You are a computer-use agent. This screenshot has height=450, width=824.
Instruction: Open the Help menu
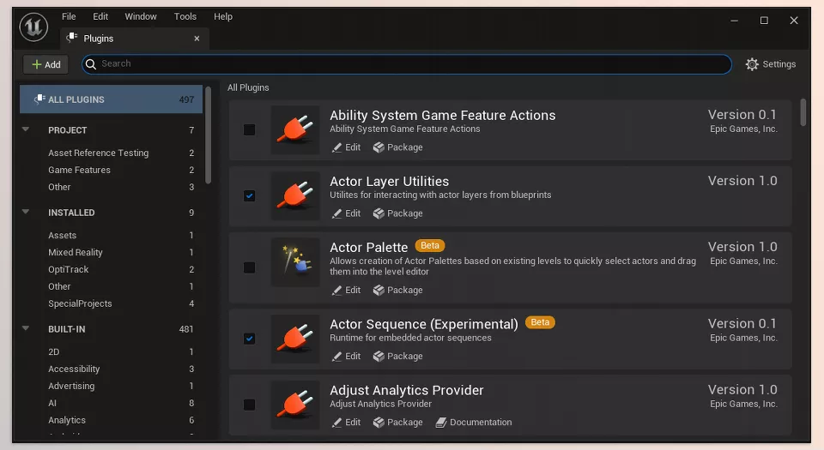(223, 16)
